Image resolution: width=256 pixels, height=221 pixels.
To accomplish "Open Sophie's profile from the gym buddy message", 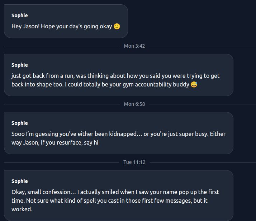I will (x=19, y=65).
